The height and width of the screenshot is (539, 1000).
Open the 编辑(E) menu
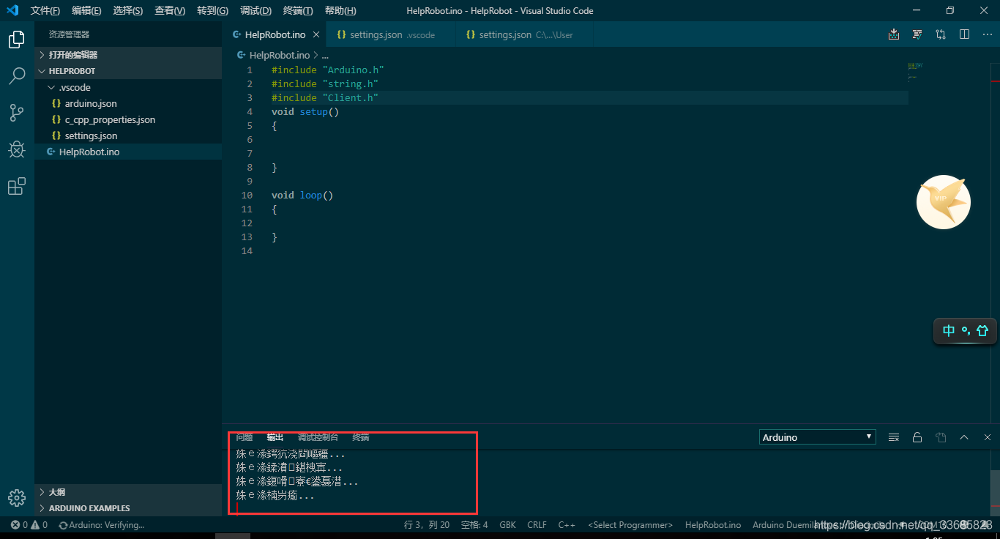pyautogui.click(x=86, y=10)
